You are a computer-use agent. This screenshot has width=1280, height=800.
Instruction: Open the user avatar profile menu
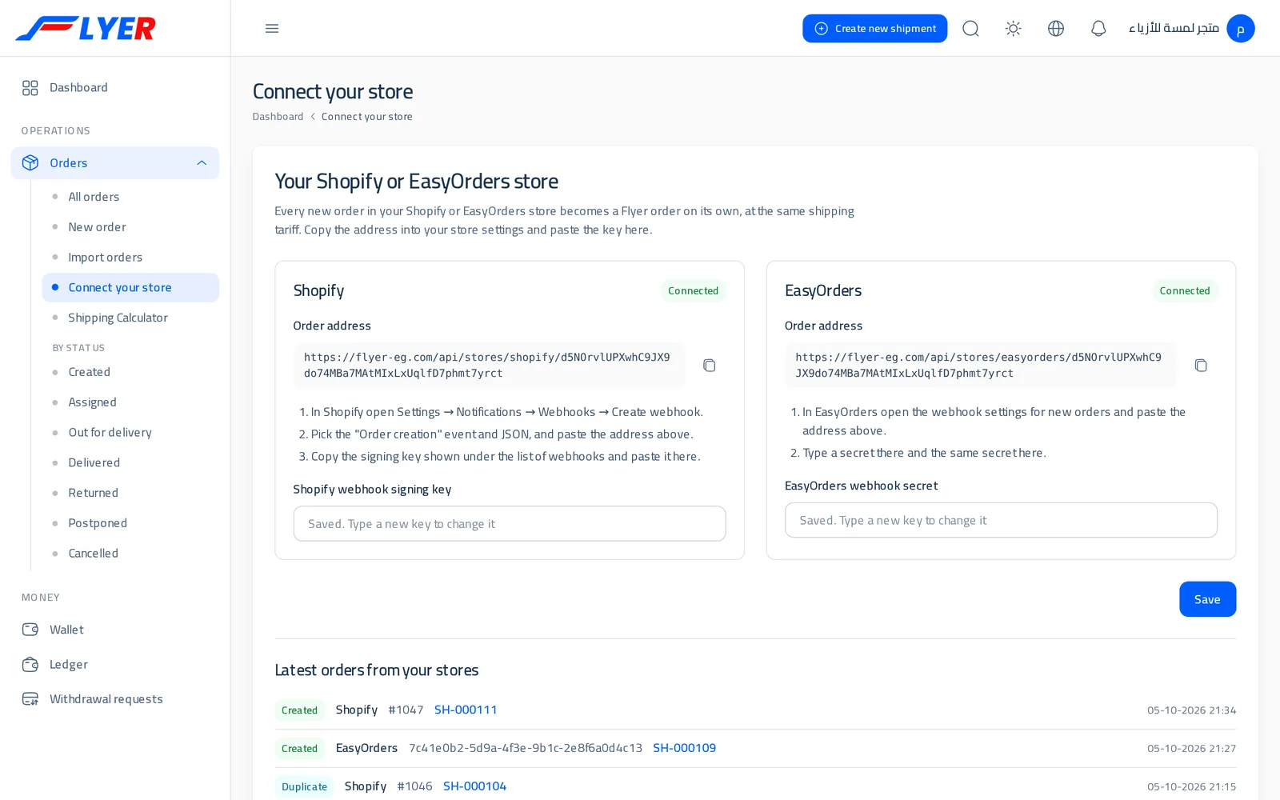coord(1241,28)
